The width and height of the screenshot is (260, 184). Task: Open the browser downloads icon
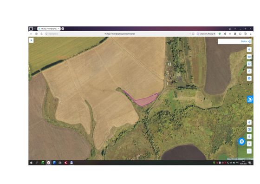point(251,34)
